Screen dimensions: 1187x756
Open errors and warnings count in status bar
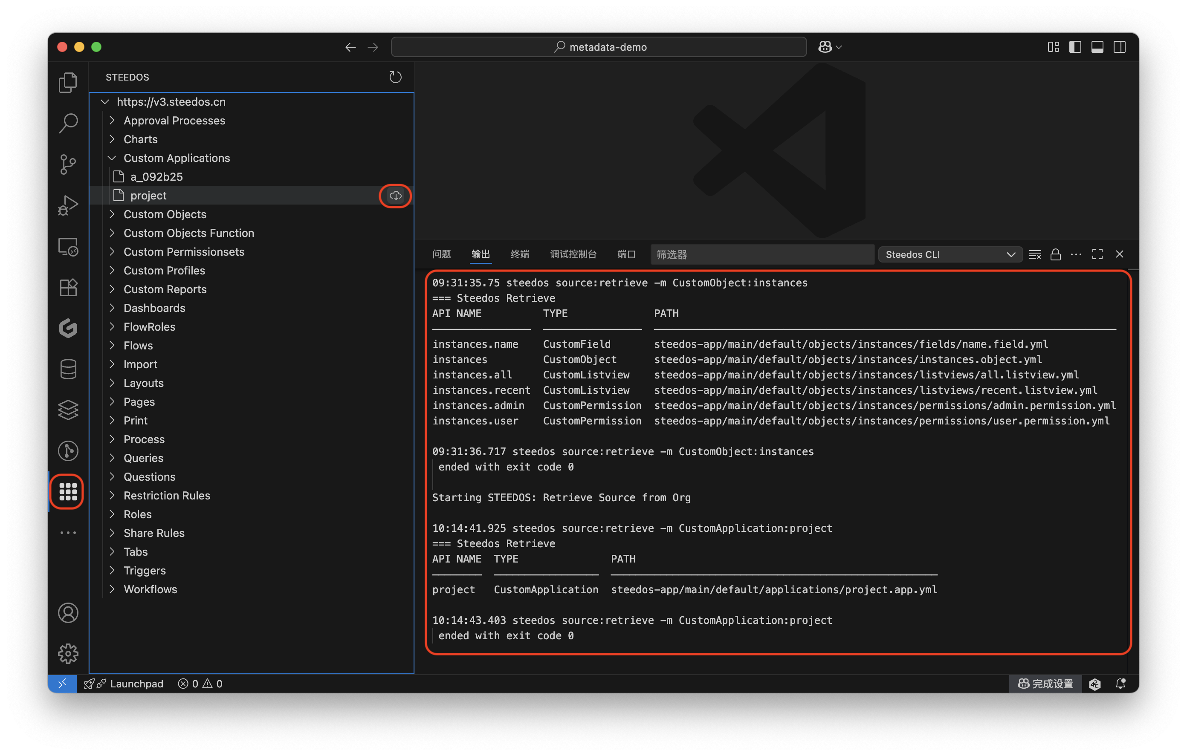click(200, 684)
